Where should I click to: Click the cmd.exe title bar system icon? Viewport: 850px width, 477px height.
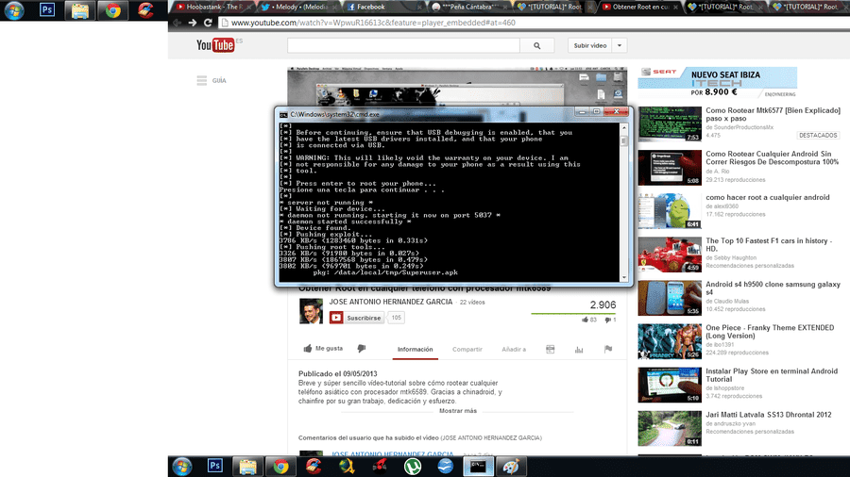point(283,115)
